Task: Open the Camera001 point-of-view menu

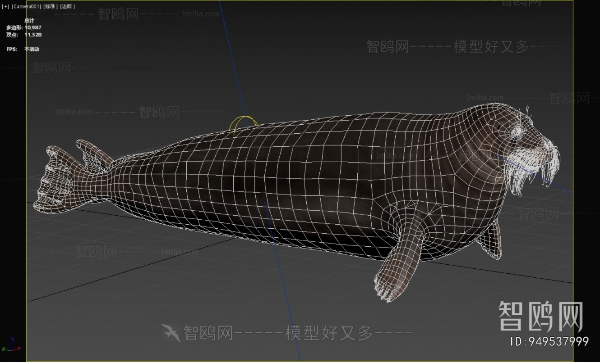Action: 26,6
